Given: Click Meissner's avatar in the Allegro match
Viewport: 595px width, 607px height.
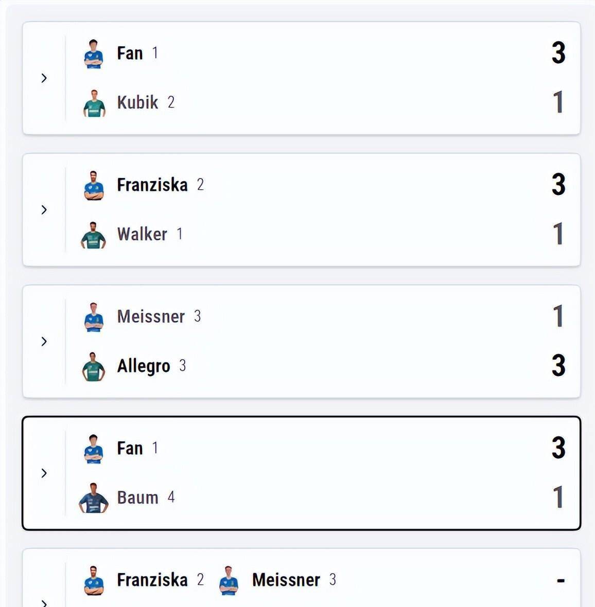Looking at the screenshot, I should [x=94, y=317].
